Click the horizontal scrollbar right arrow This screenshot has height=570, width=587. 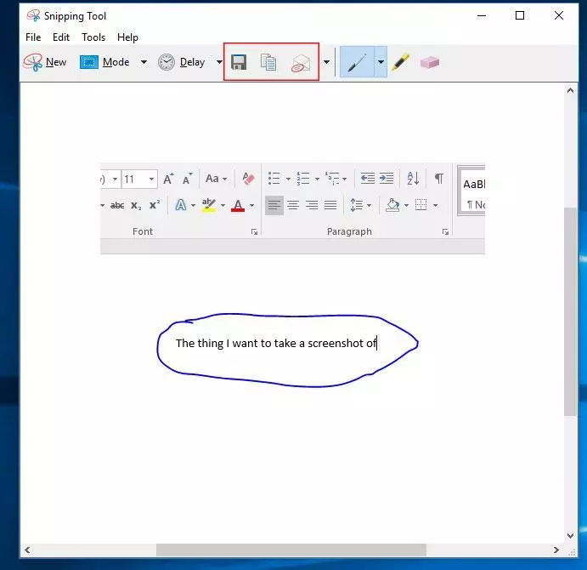pos(556,550)
